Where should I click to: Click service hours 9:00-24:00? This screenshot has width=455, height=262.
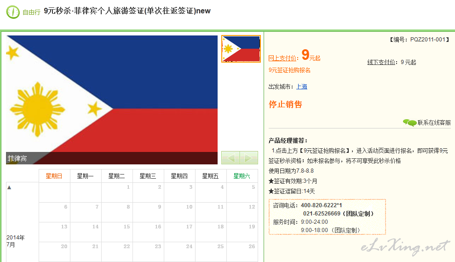pyautogui.click(x=314, y=222)
